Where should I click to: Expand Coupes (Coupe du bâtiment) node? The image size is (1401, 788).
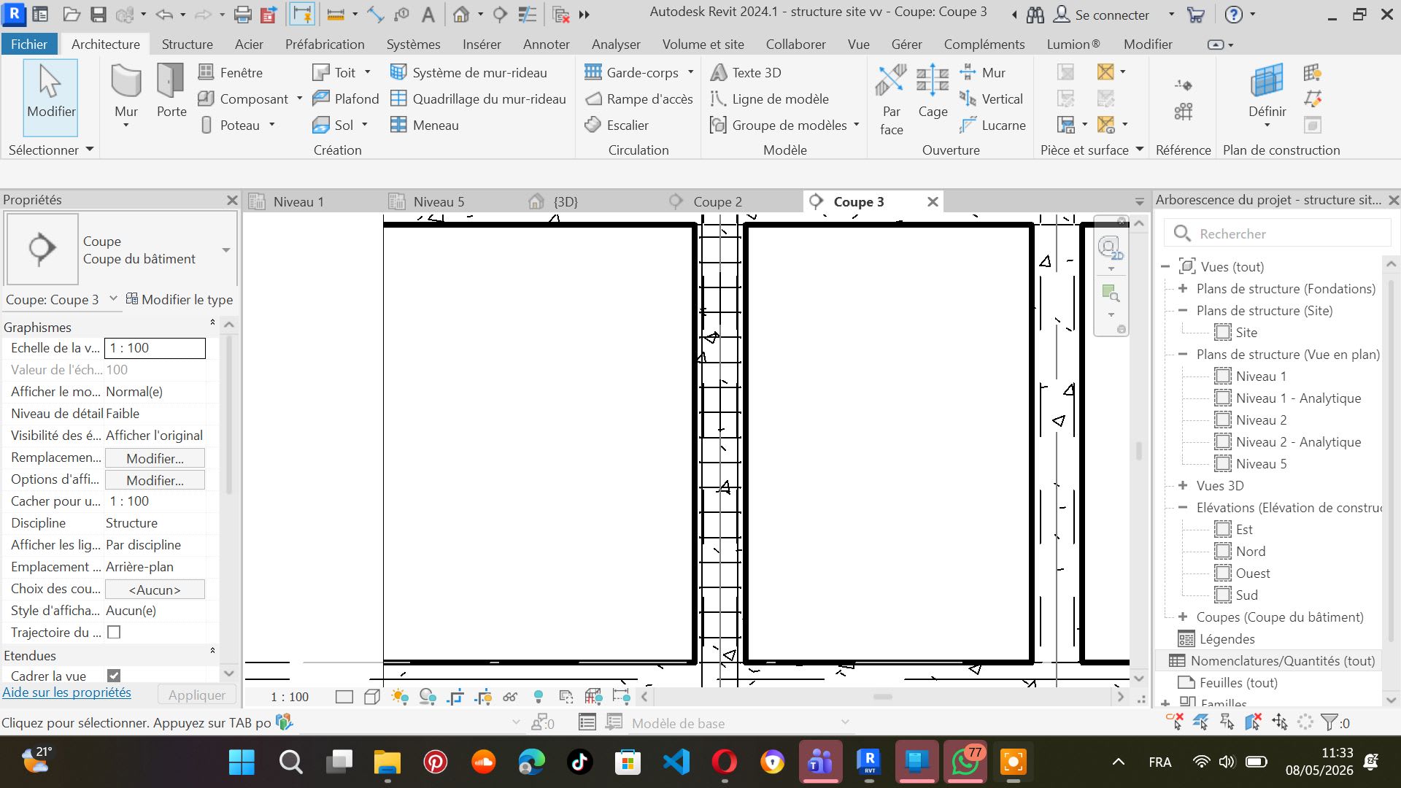coord(1183,617)
